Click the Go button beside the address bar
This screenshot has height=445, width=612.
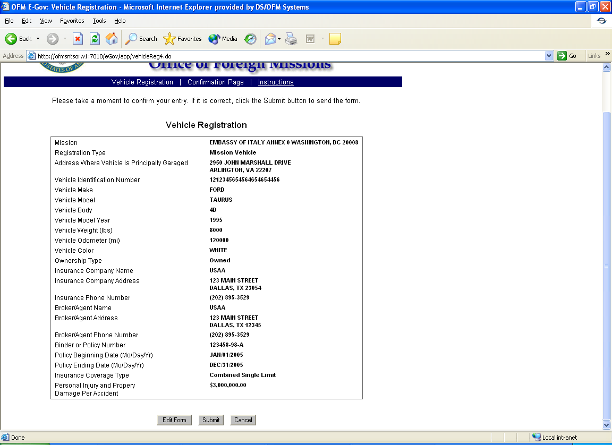[567, 56]
